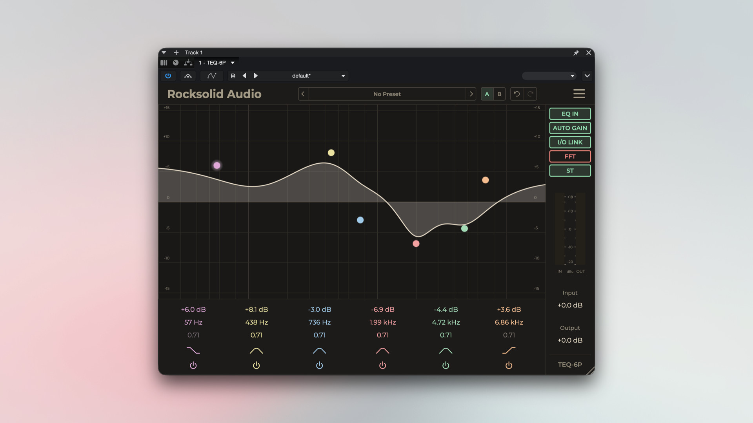The height and width of the screenshot is (423, 753).
Task: Select the green band node on graph
Action: pos(464,228)
